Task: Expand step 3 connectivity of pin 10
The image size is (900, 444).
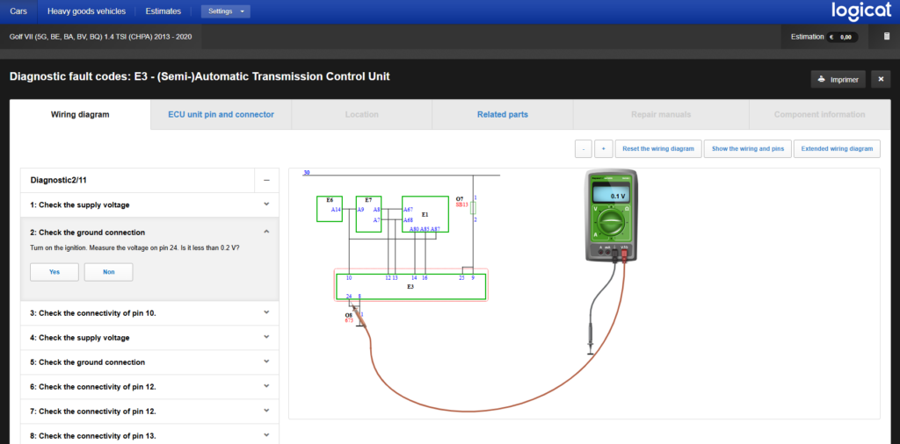Action: 149,312
